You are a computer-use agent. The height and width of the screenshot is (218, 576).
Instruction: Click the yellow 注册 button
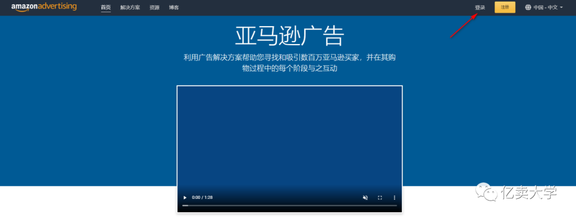(505, 7)
